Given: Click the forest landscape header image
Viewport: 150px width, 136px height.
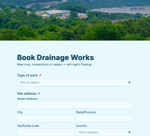Looking at the screenshot, I should [x=75, y=20].
